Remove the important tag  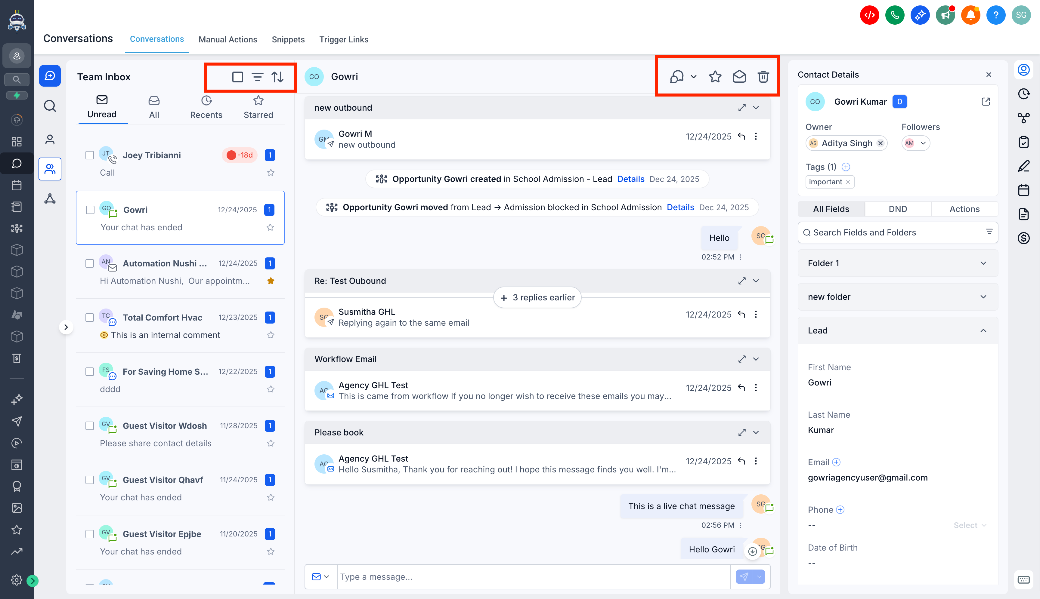click(x=848, y=182)
